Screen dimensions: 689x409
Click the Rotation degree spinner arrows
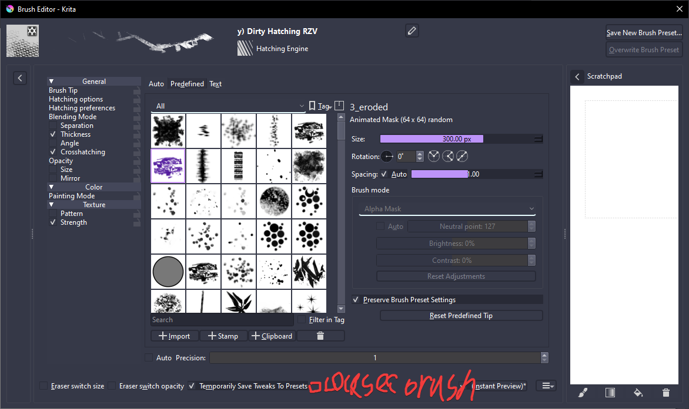[x=420, y=157]
